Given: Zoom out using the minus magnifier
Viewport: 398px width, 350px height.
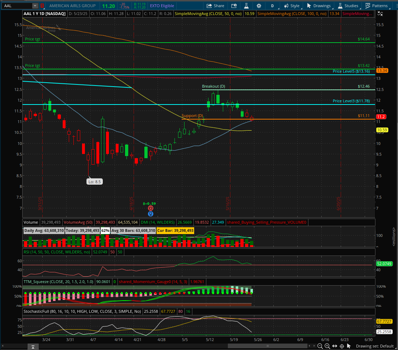Looking at the screenshot, I should click(320, 346).
